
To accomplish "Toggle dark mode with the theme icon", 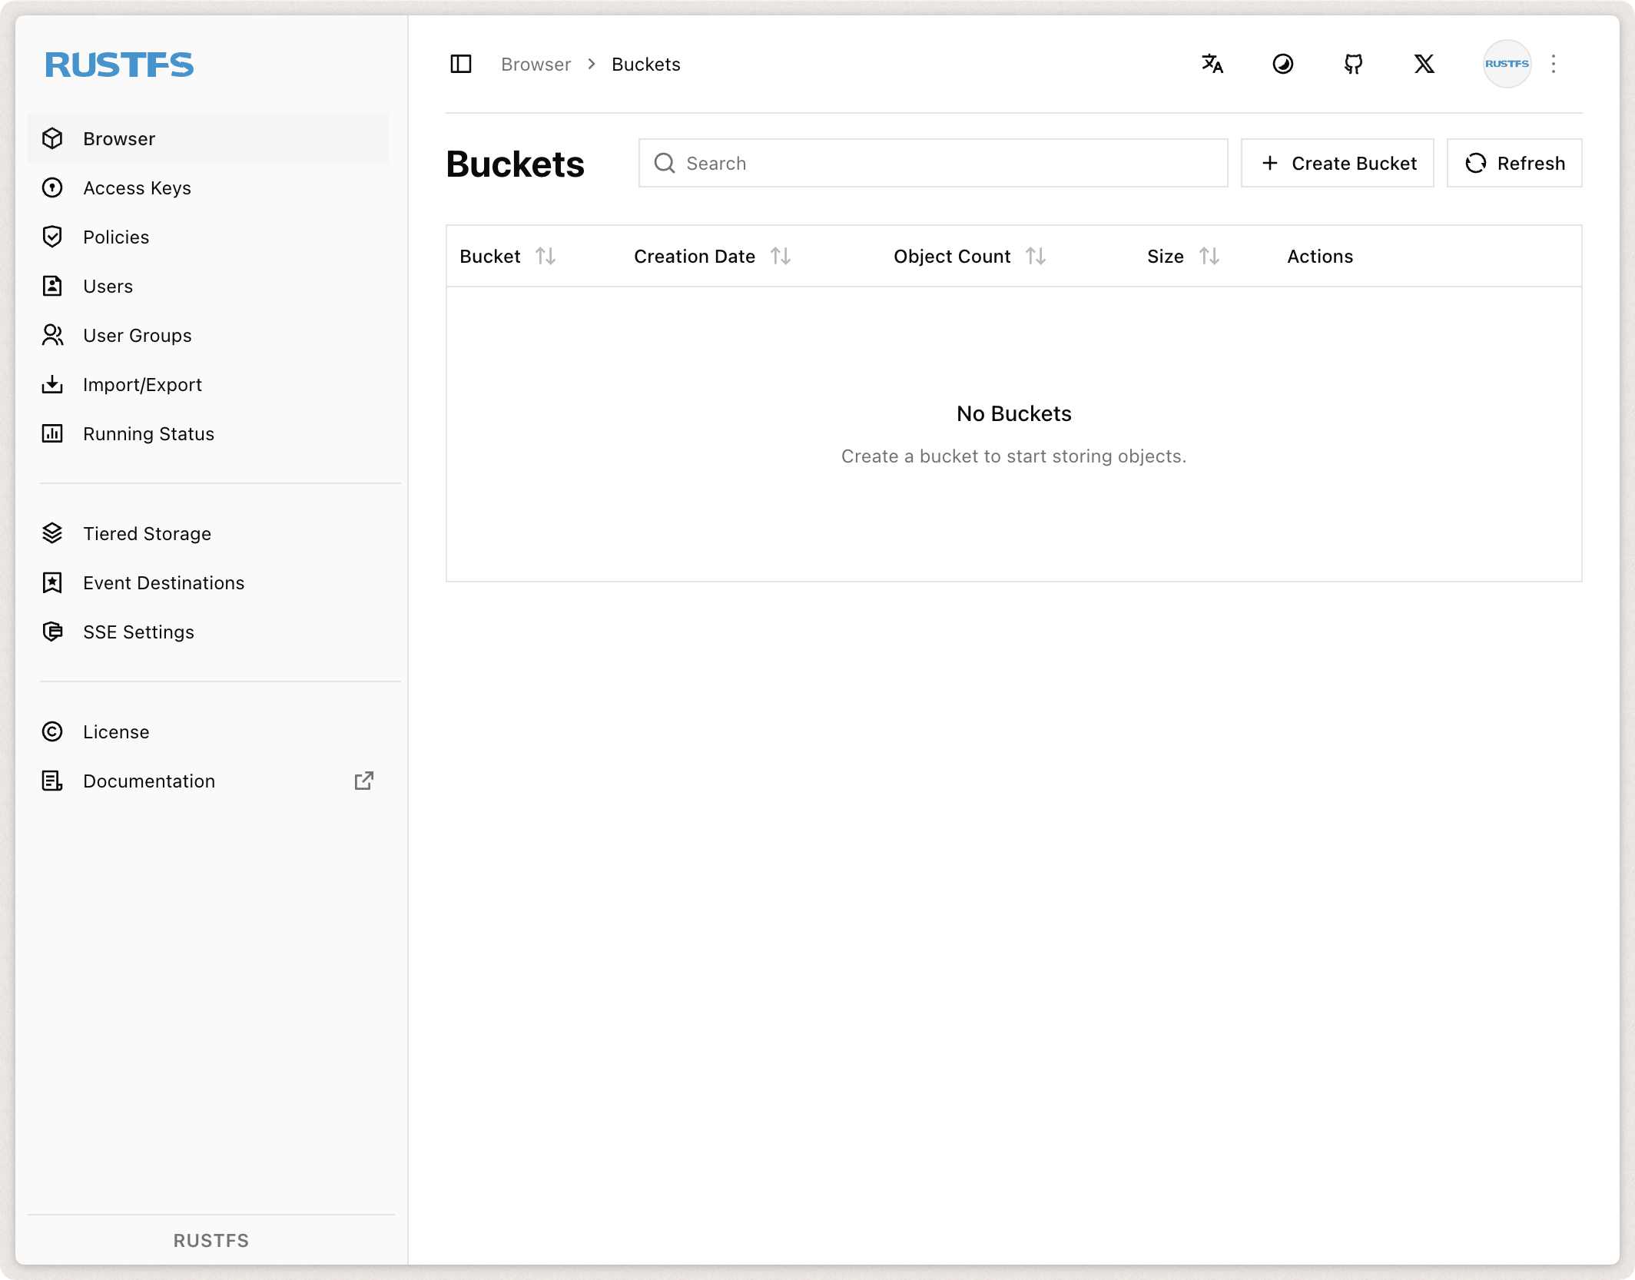I will click(x=1282, y=65).
